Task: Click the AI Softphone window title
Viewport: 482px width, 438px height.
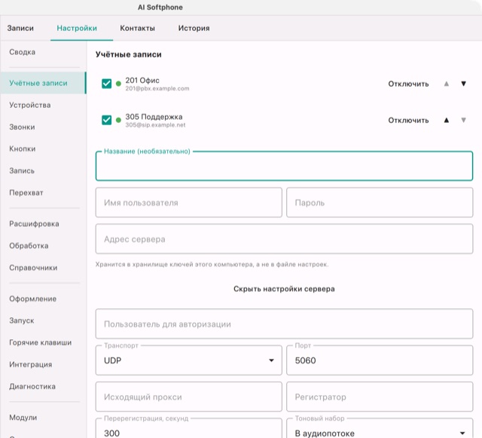Action: (x=160, y=8)
